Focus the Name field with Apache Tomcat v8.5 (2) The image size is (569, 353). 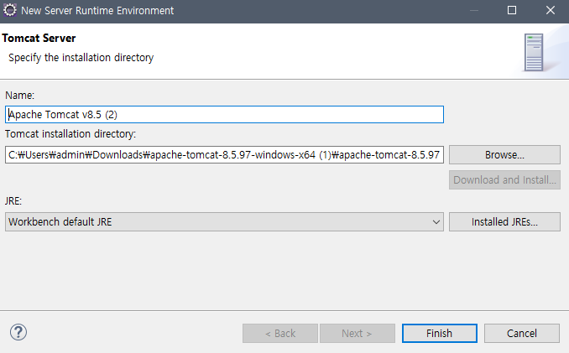(x=224, y=115)
